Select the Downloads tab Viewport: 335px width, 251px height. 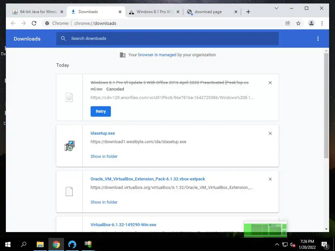pyautogui.click(x=95, y=12)
